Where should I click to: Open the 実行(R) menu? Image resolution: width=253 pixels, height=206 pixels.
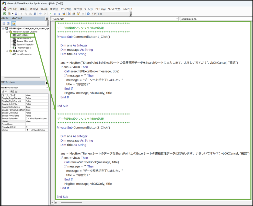pyautogui.click(x=78, y=9)
